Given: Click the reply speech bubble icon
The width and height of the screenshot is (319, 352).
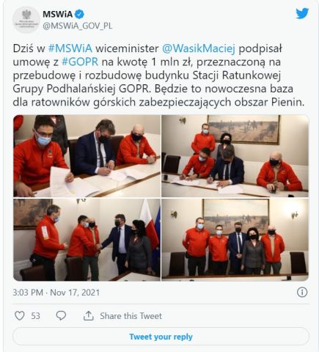Looking at the screenshot, I should [x=61, y=315].
